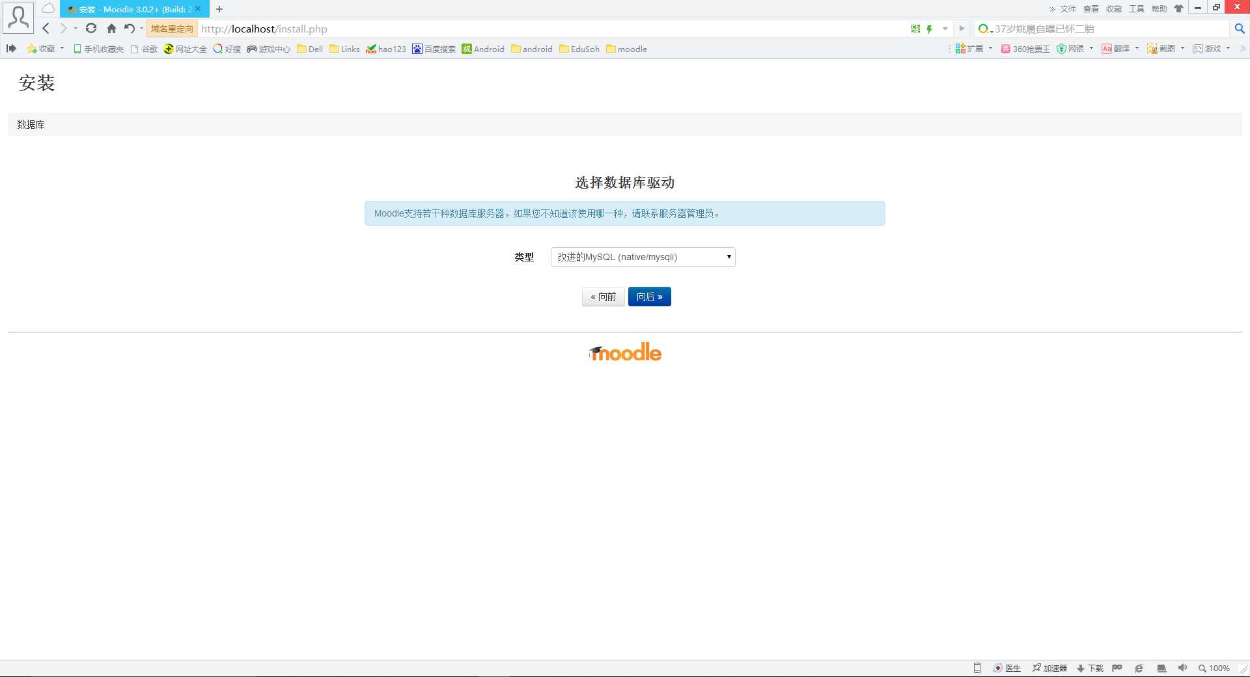Open the address bar history dropdown
1250x677 pixels.
[x=945, y=29]
